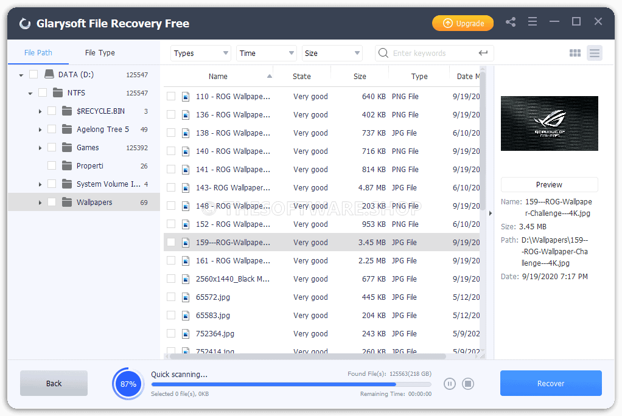The width and height of the screenshot is (622, 416).
Task: Stop the quick scan
Action: click(x=468, y=384)
